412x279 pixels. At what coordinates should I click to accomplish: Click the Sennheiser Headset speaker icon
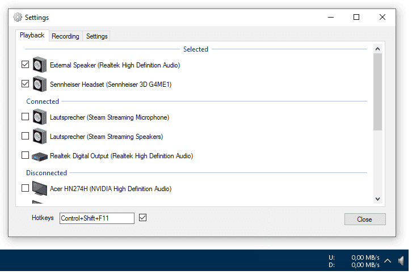(x=39, y=84)
